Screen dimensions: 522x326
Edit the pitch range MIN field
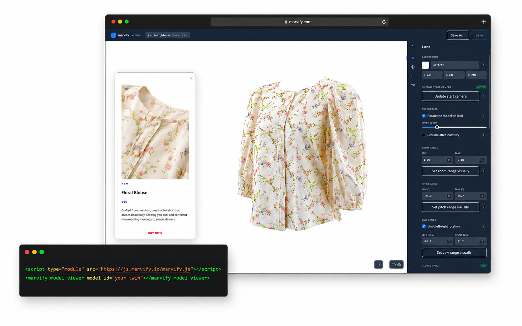click(x=437, y=196)
